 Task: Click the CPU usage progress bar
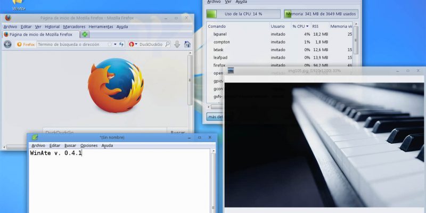tap(243, 14)
